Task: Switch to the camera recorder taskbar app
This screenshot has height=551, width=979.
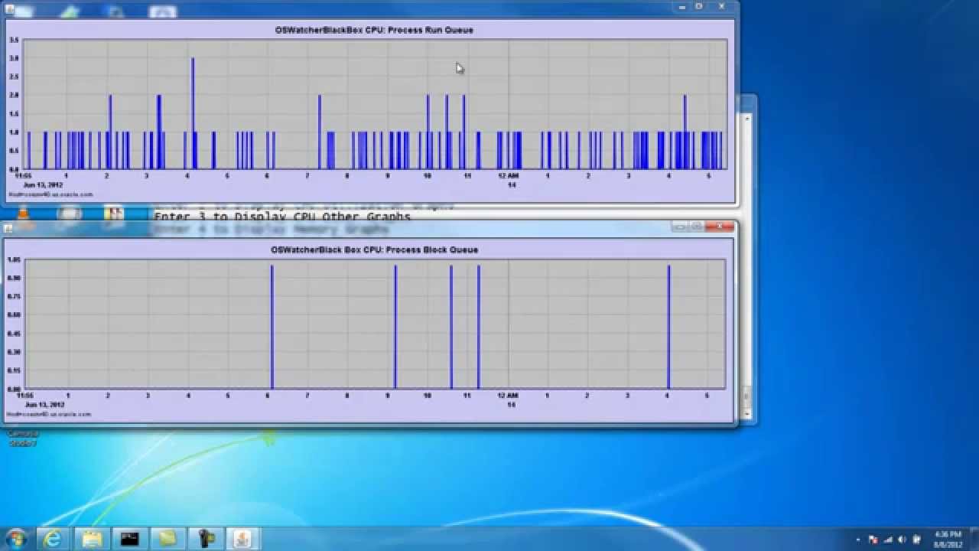Action: pyautogui.click(x=206, y=539)
